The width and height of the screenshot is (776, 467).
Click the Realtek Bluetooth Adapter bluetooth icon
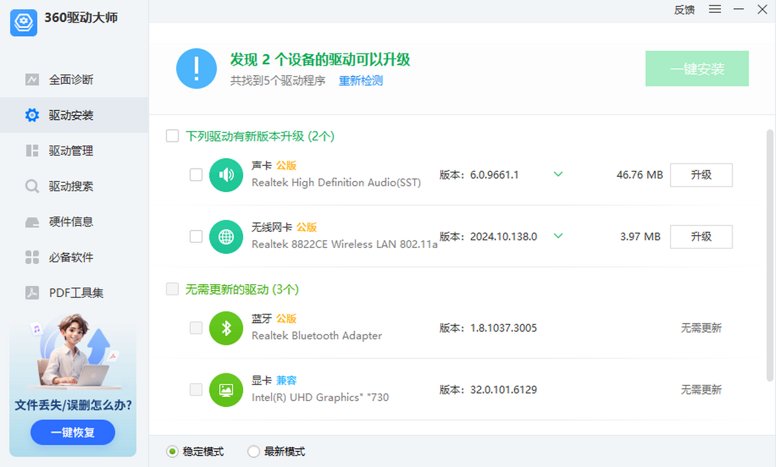click(x=226, y=327)
